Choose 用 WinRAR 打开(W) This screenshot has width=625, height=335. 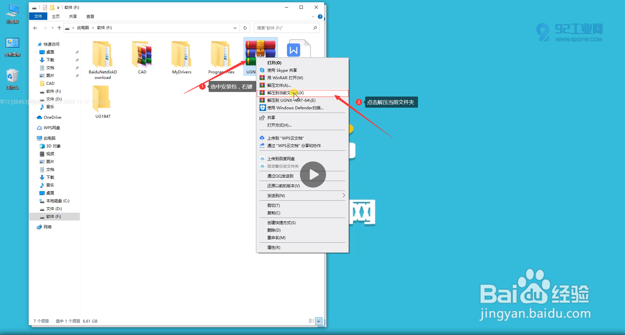click(303, 78)
